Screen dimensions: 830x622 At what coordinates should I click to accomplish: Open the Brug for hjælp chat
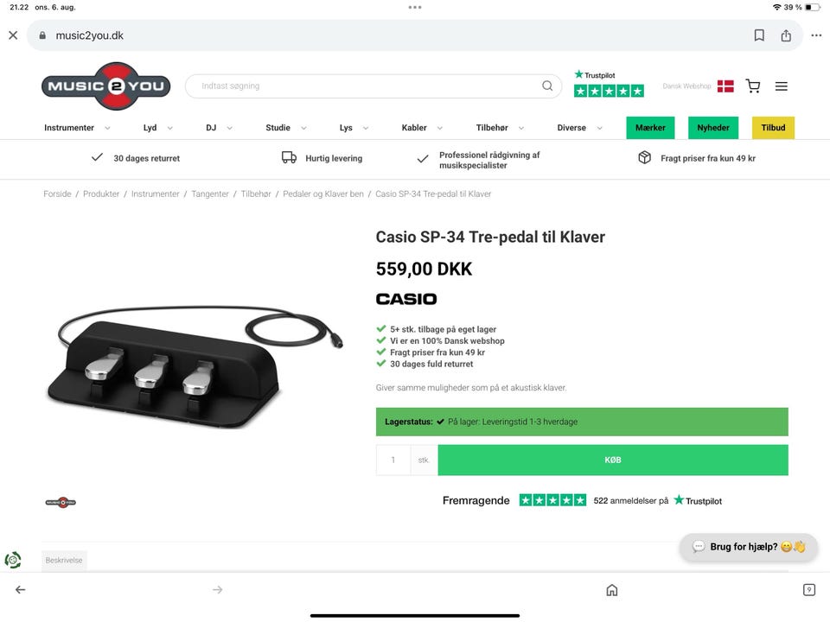pyautogui.click(x=749, y=547)
